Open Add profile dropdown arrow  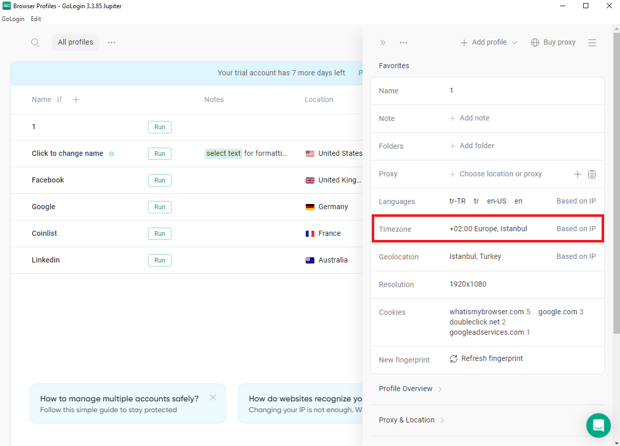pos(515,43)
